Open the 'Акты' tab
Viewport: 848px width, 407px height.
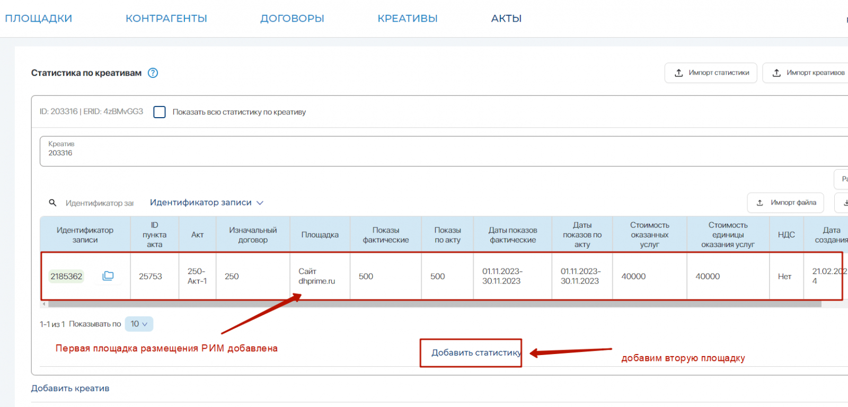pos(506,19)
